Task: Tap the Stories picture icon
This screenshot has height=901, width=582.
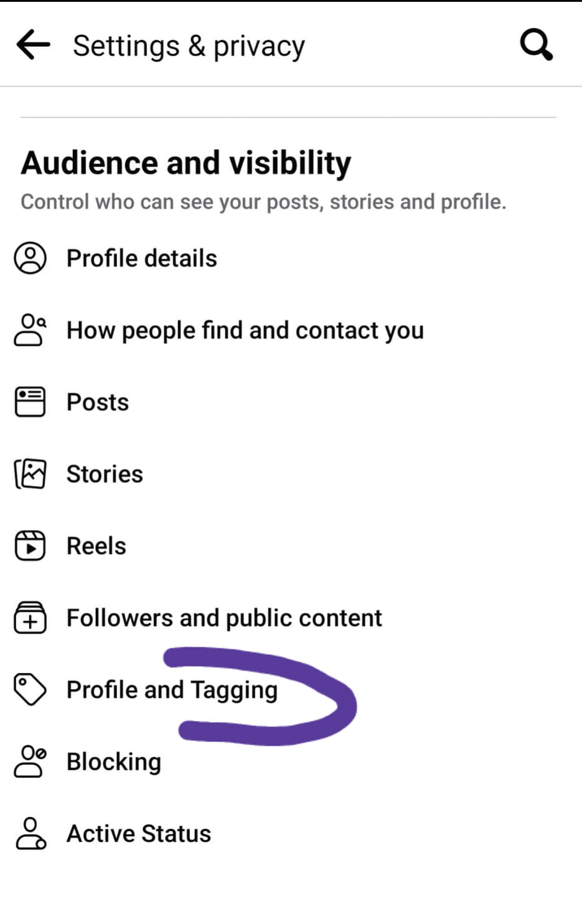Action: tap(30, 474)
